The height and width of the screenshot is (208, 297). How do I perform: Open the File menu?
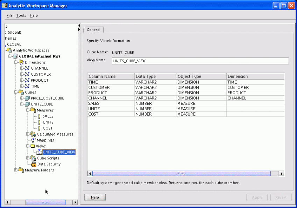(9, 15)
